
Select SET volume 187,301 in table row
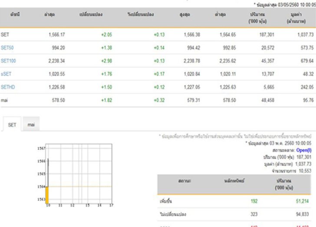[267, 35]
